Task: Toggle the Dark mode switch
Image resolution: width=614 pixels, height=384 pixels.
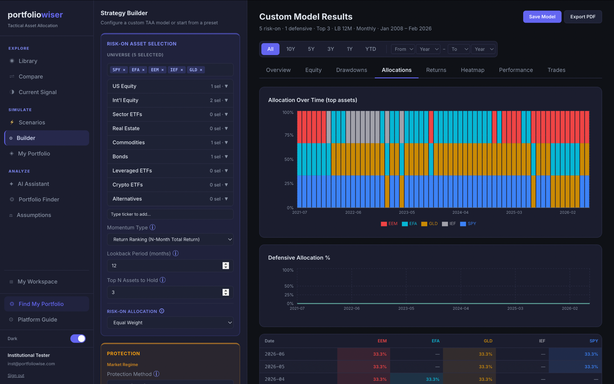Action: [x=78, y=339]
